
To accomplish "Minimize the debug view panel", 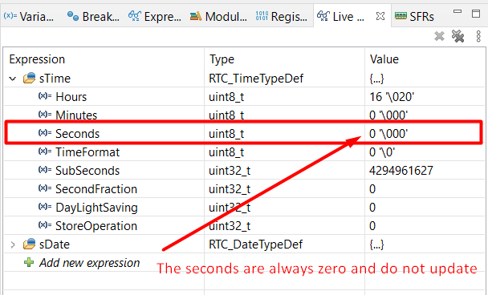I will click(458, 11).
